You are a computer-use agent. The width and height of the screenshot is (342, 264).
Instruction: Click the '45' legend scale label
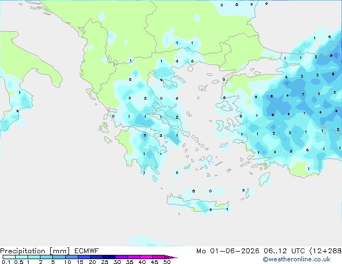point(154,262)
